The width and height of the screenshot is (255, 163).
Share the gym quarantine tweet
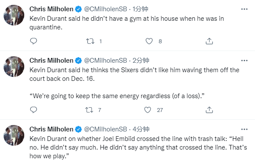pos(209,41)
